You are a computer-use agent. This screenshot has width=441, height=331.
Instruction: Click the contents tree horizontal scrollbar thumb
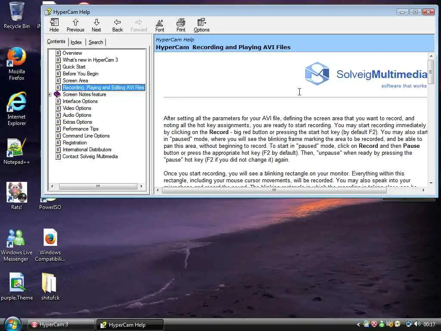coord(98,186)
